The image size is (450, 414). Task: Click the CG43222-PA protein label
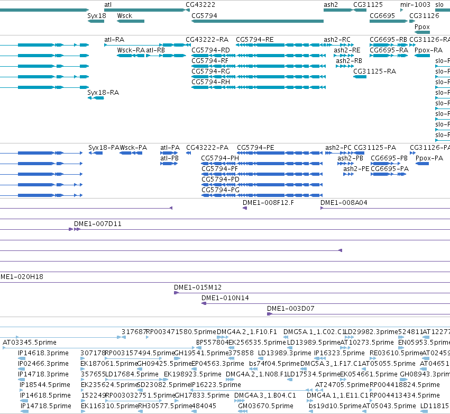pyautogui.click(x=207, y=148)
